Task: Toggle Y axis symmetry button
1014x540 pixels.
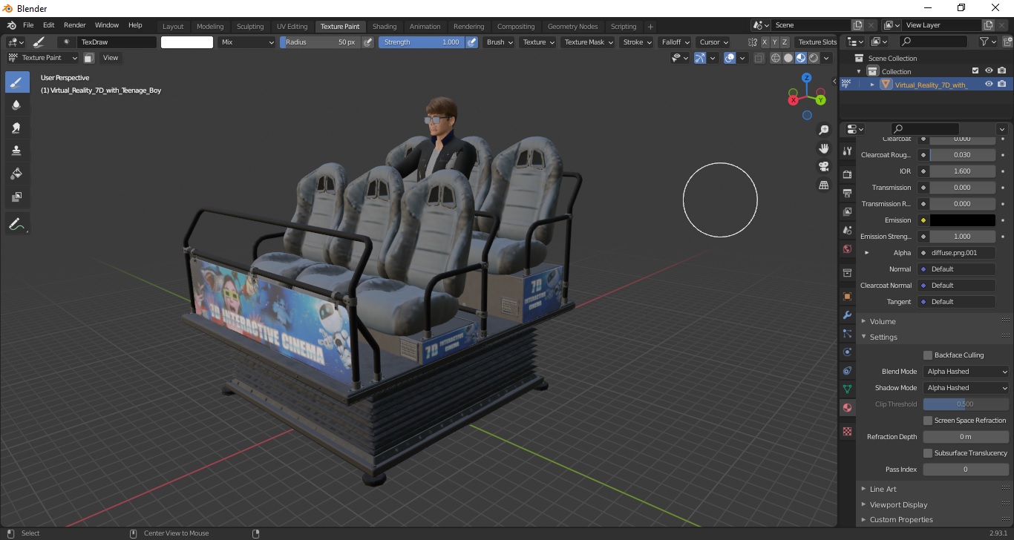Action: (774, 42)
